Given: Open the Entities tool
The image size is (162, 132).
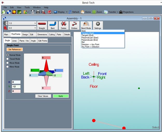Looking at the screenshot, I should (74, 25).
